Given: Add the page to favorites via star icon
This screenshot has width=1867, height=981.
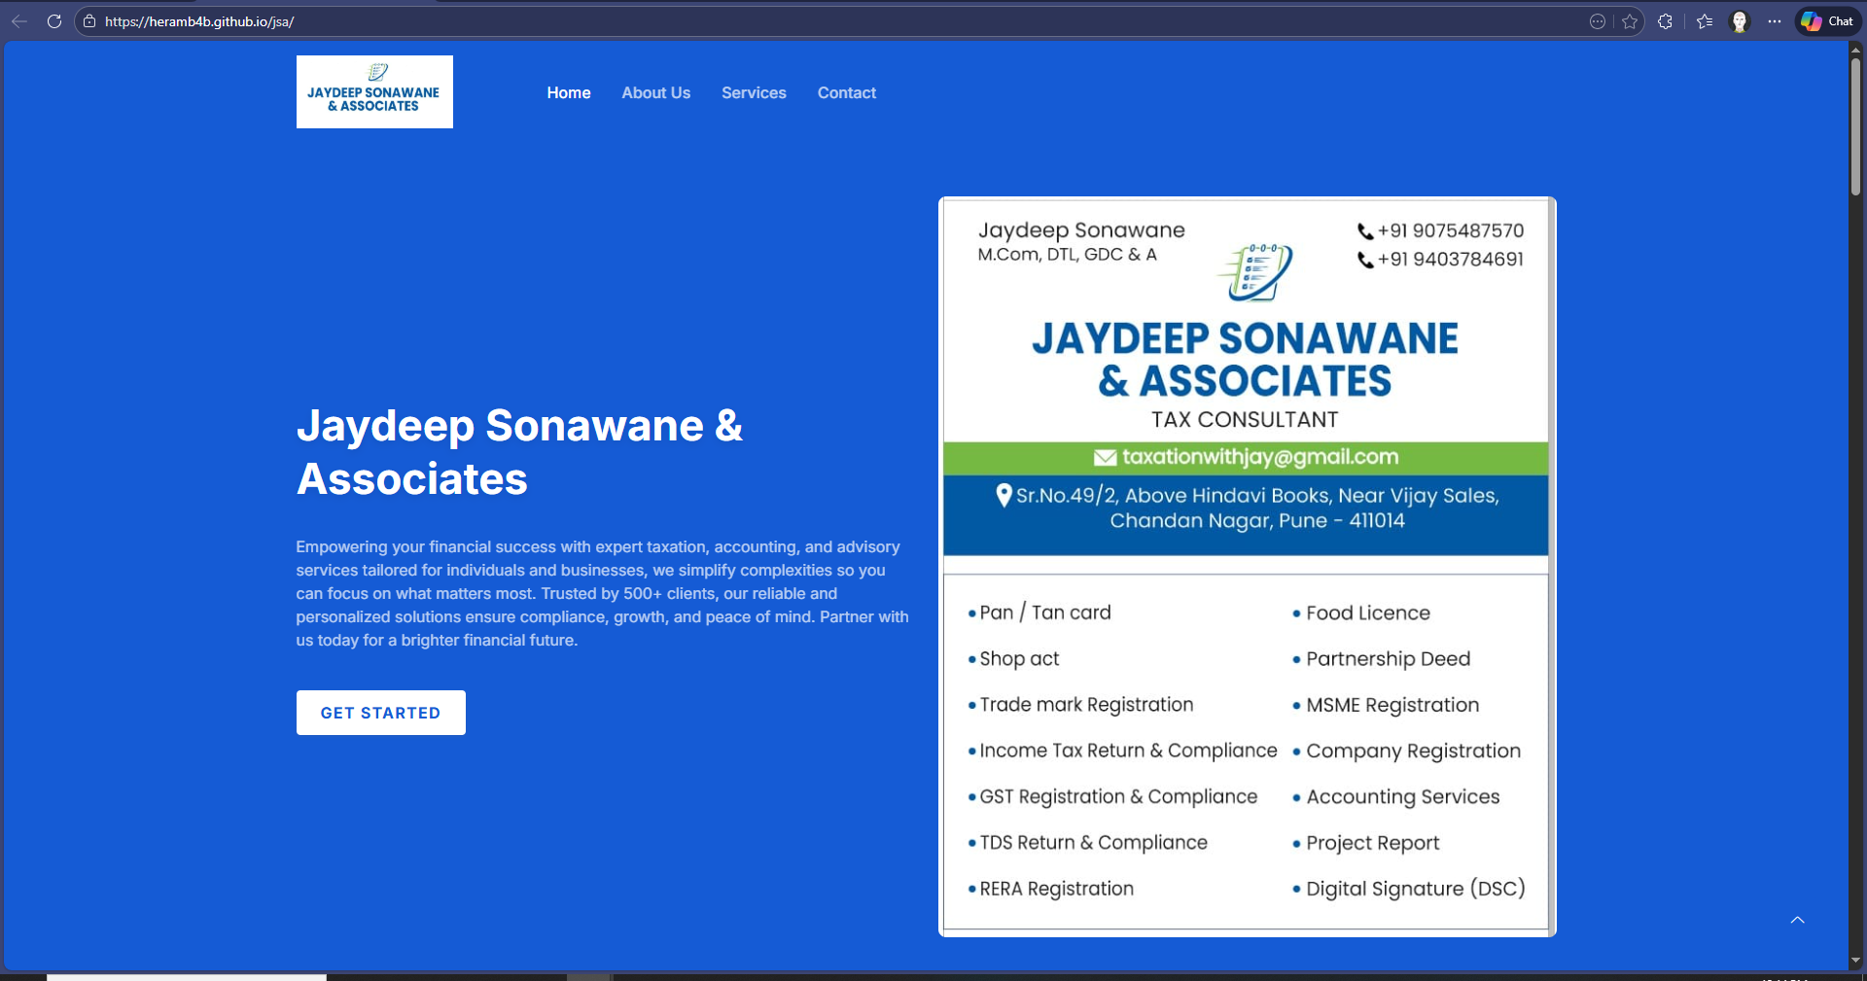Looking at the screenshot, I should 1629,21.
